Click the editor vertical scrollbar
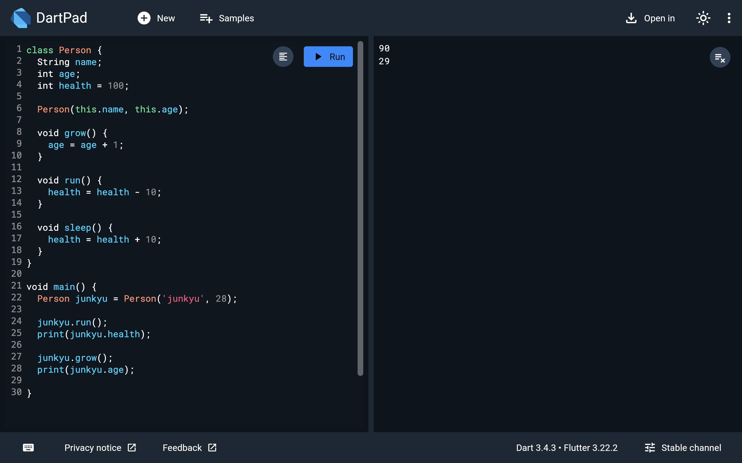This screenshot has width=742, height=463. 360,208
